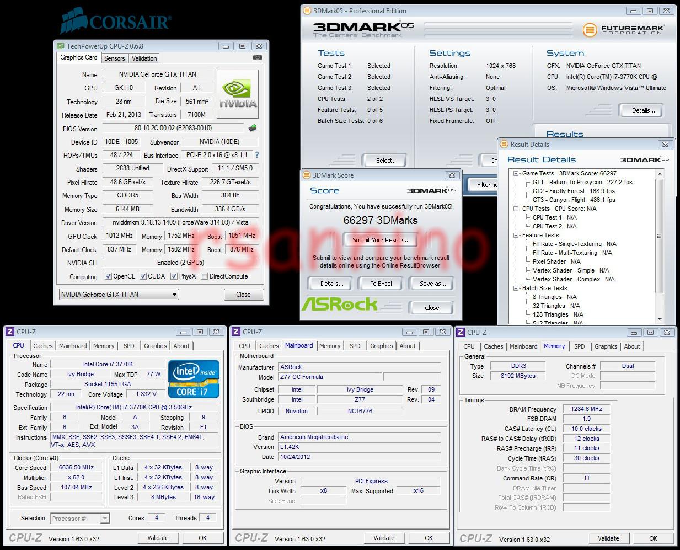Screen dimensions: 680x550
Task: Click the Core Speed value field in CPU-Z
Action: tap(76, 467)
